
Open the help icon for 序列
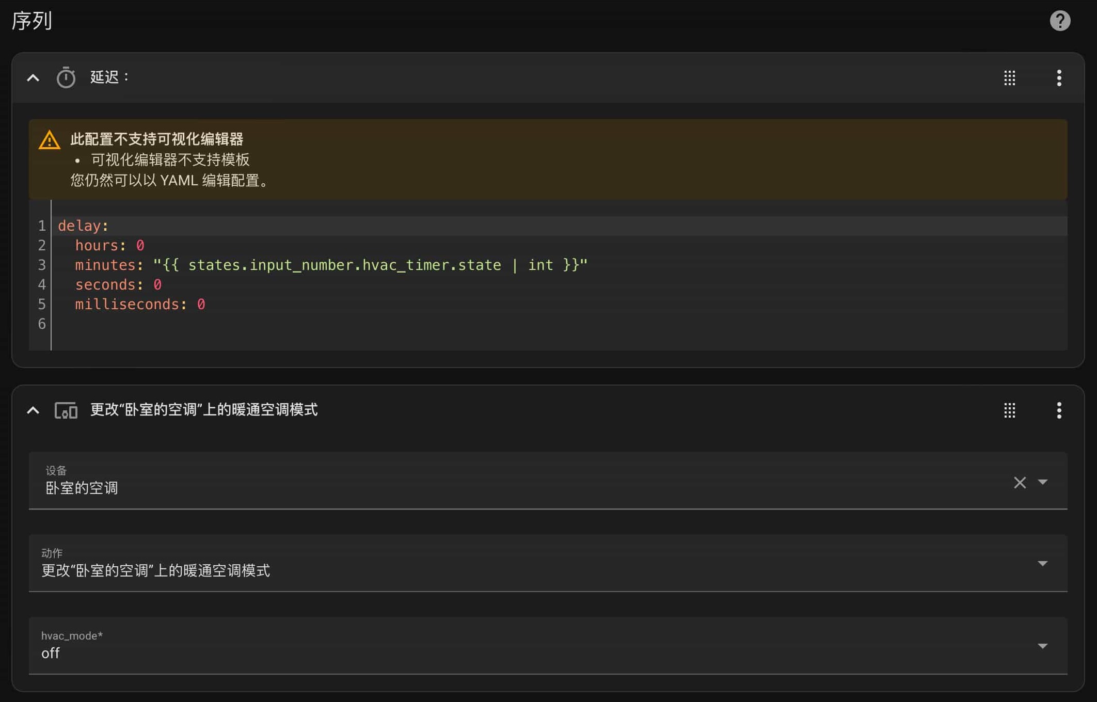(1059, 21)
